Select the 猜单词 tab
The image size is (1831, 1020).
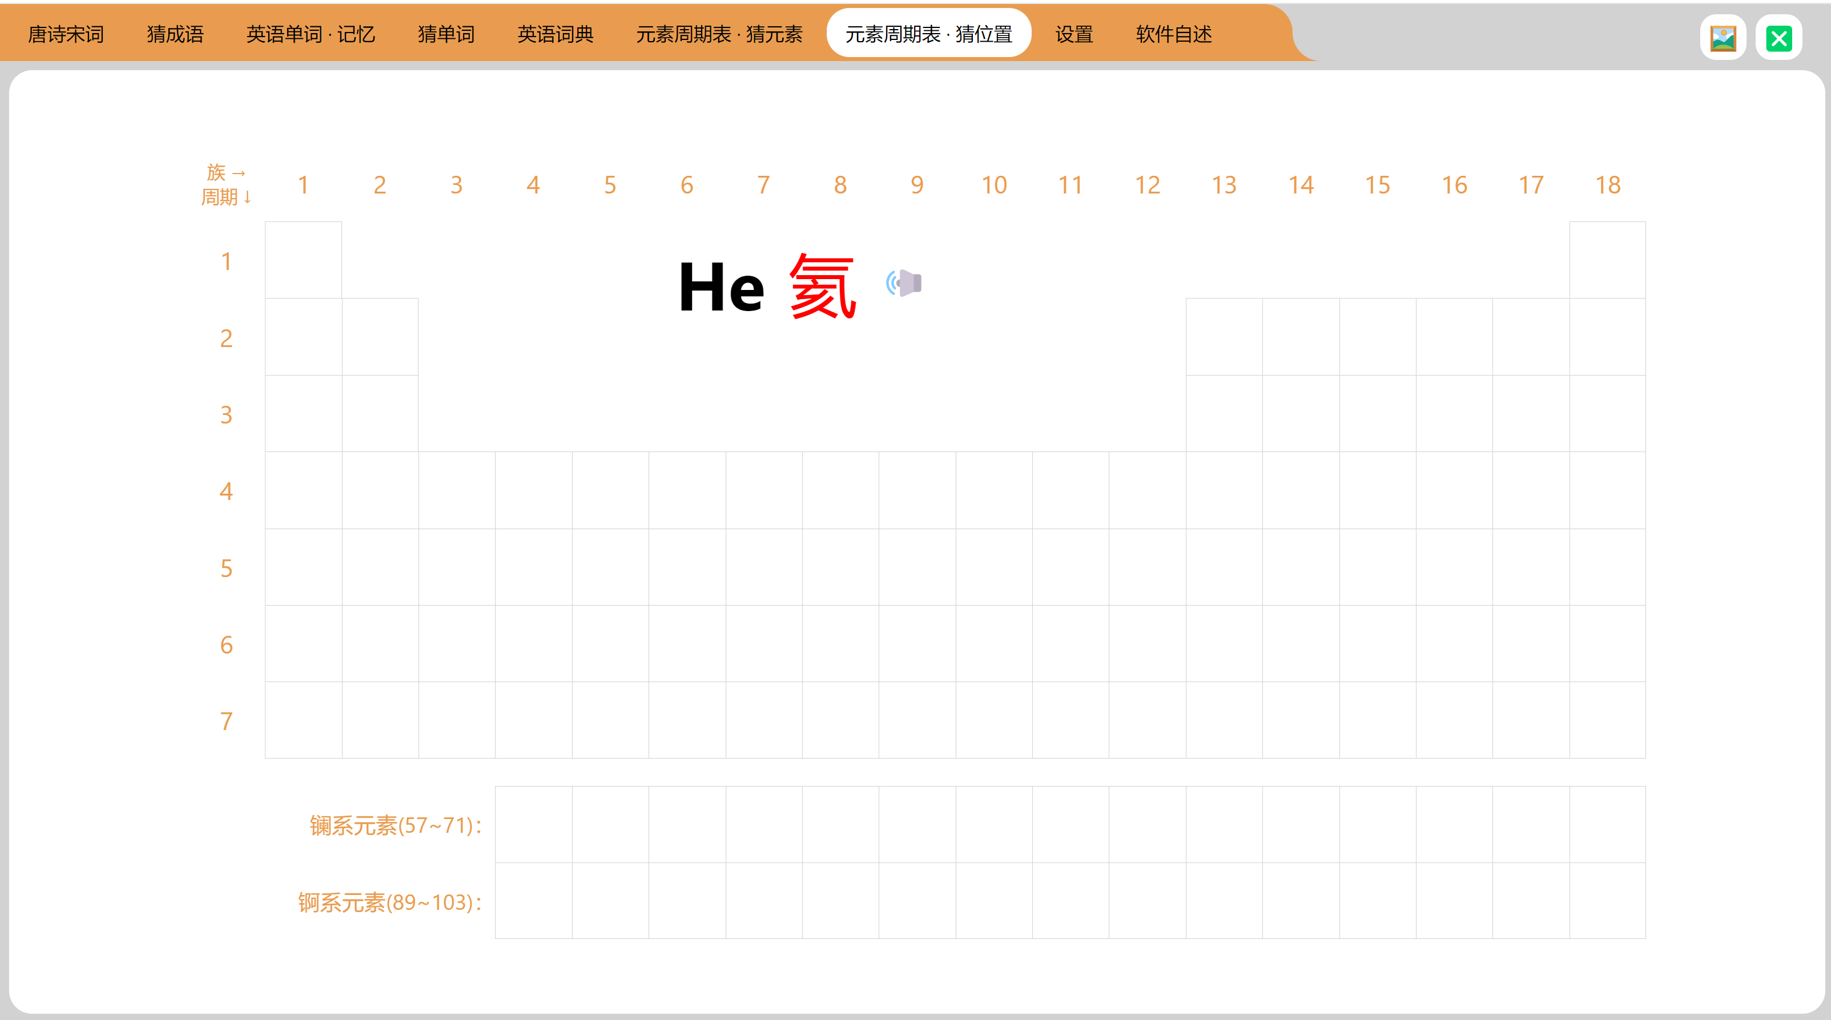[446, 34]
